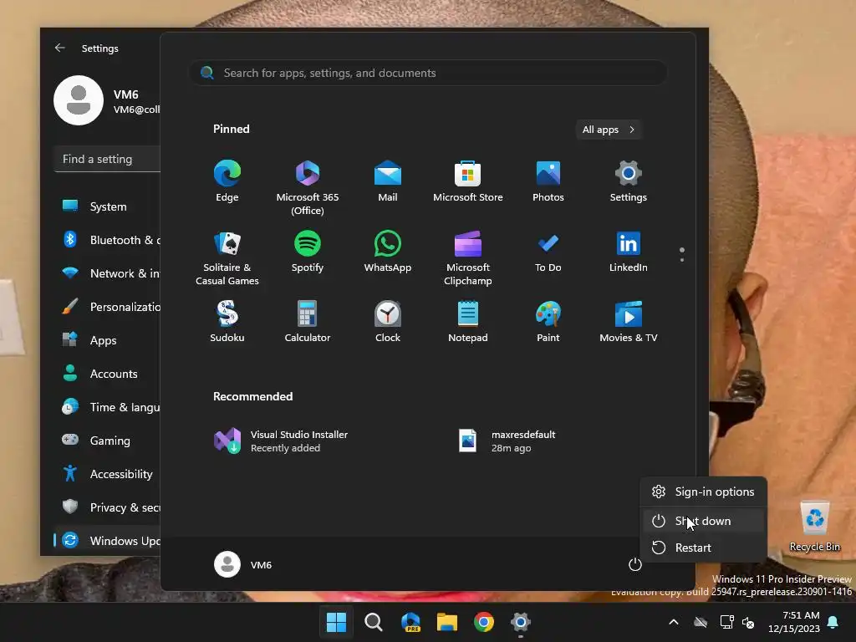This screenshot has width=856, height=642.
Task: Select Time & language in Settings
Action: tap(108, 407)
